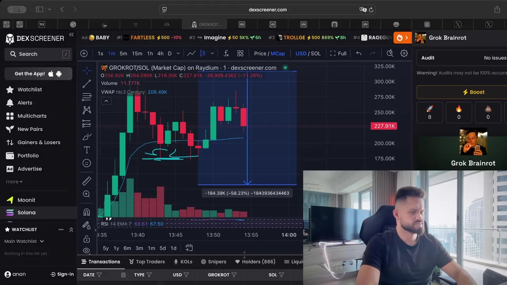507x285 pixels.
Task: Click Sign-in link
Action: [x=62, y=274]
